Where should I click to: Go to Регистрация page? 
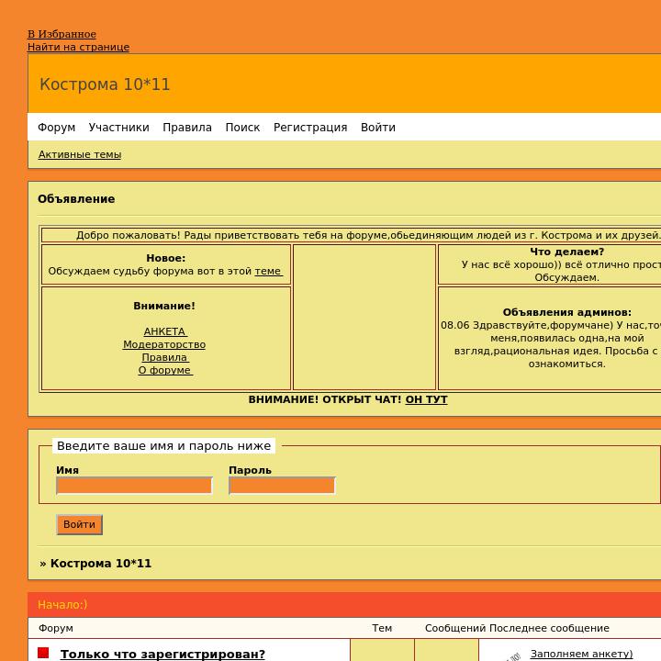pyautogui.click(x=310, y=128)
